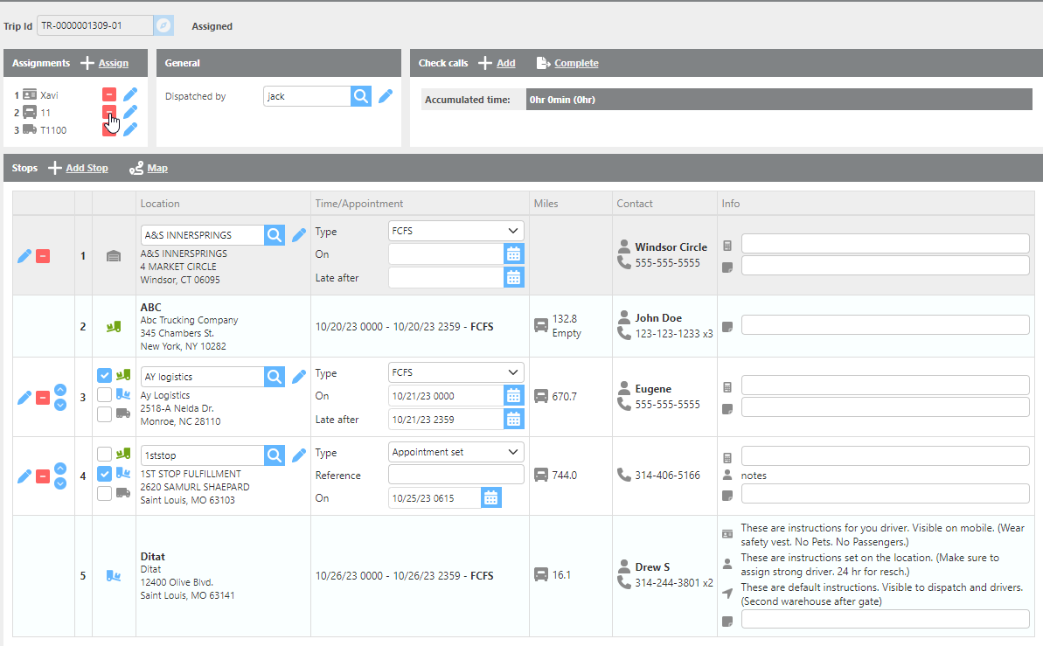The height and width of the screenshot is (646, 1043).
Task: Open calendar for stop 4 appointment date
Action: 491,498
